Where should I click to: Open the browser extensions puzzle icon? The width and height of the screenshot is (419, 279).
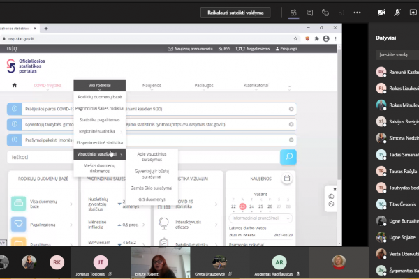click(316, 39)
